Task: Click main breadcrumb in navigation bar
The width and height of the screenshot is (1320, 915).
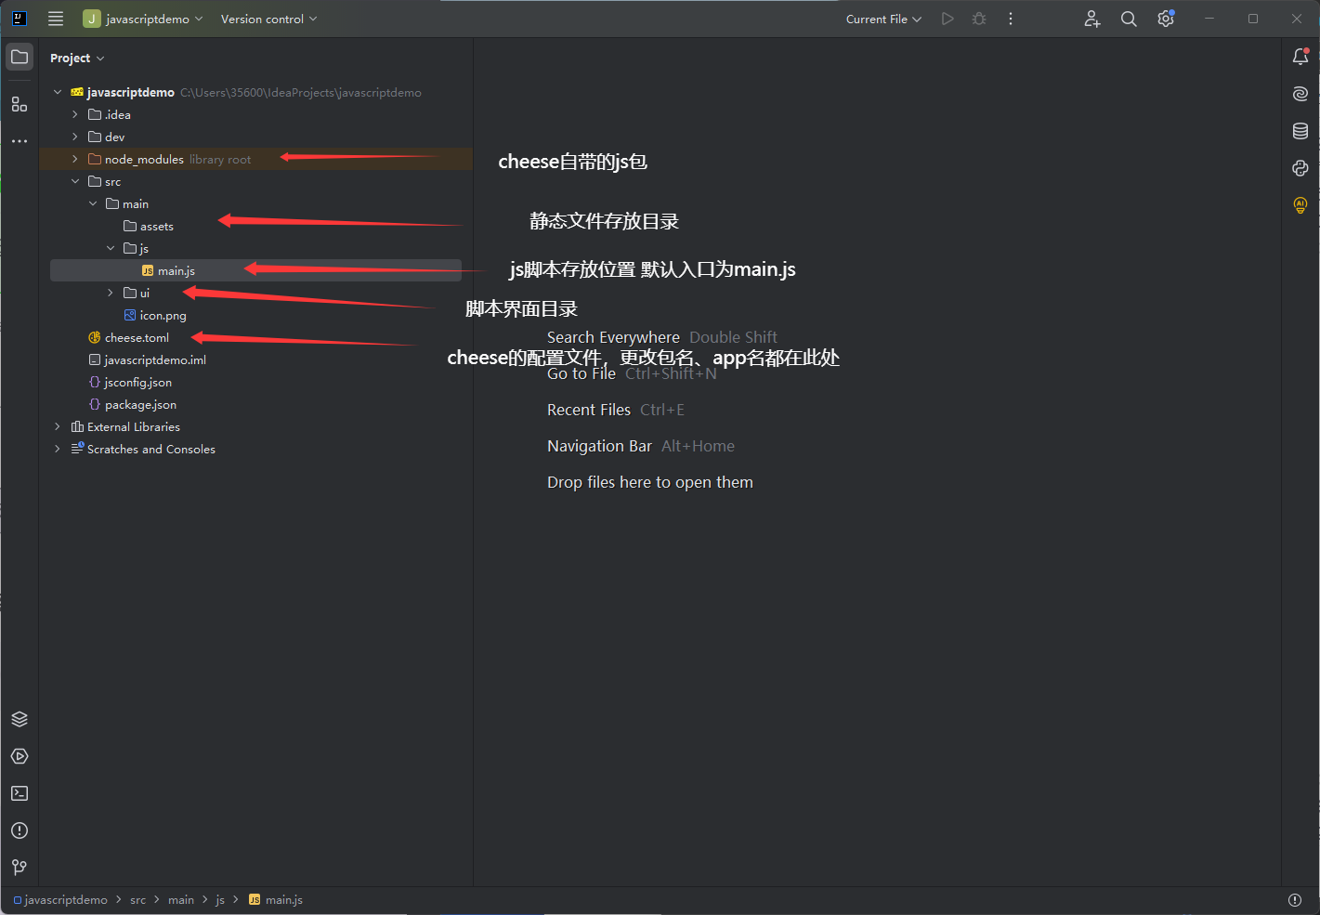Action: tap(181, 899)
